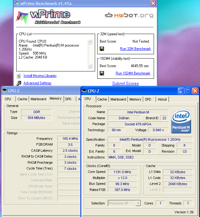
Task: Open the About tab in front CPU-Z
Action: pos(162,99)
